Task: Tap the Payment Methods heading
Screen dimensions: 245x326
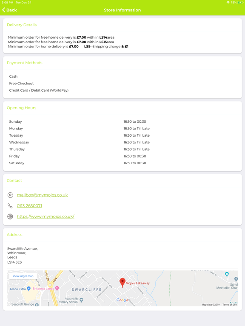Action: [x=25, y=63]
